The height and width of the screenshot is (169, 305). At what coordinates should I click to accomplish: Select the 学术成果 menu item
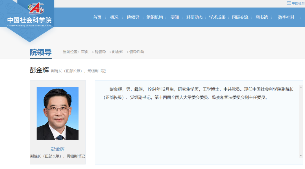click(217, 17)
